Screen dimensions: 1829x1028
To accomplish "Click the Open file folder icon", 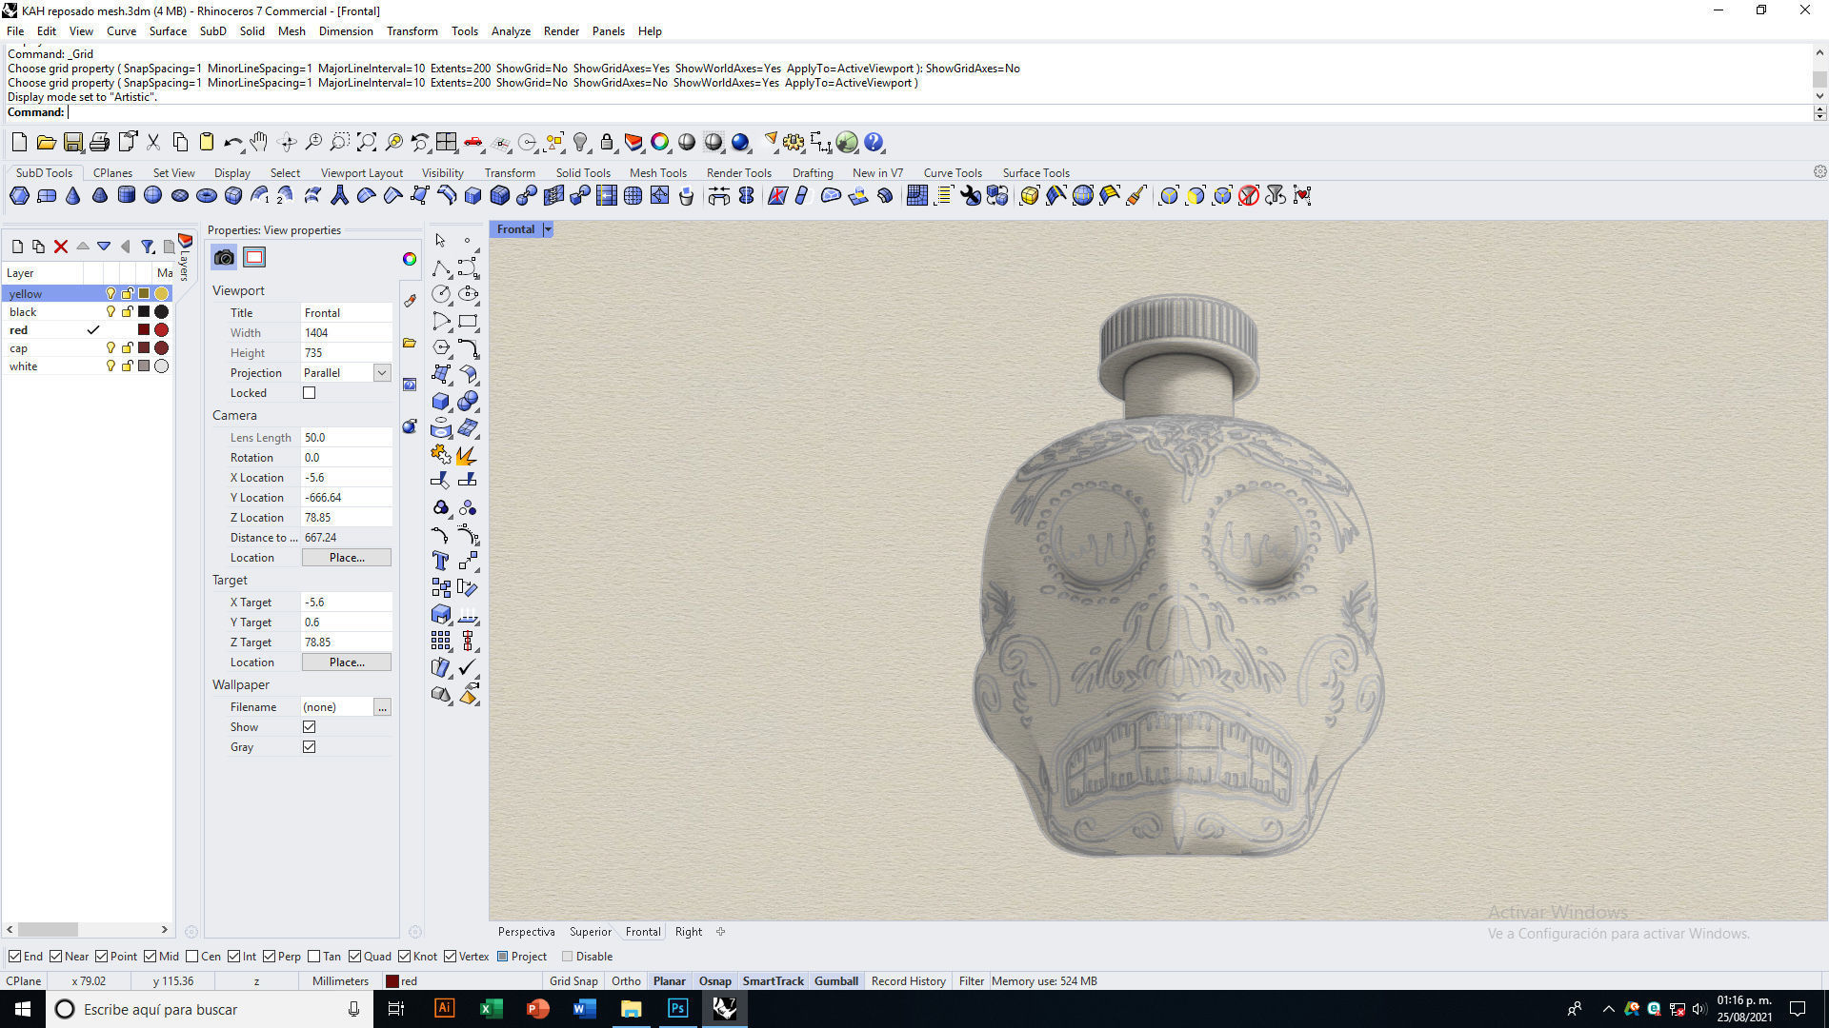I will coord(46,143).
